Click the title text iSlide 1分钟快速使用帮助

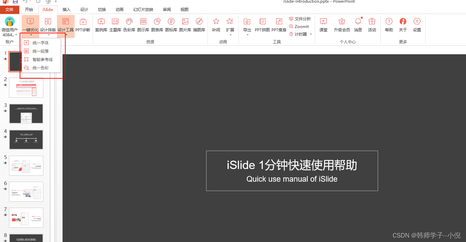pos(292,165)
